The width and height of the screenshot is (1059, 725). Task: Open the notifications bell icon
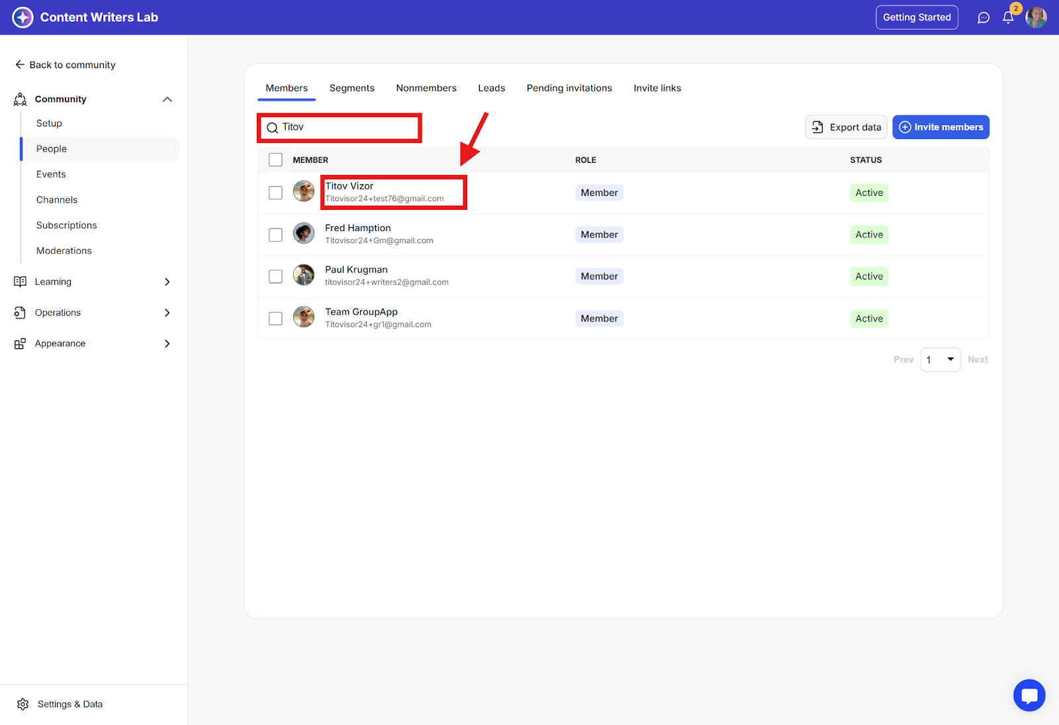[1007, 18]
